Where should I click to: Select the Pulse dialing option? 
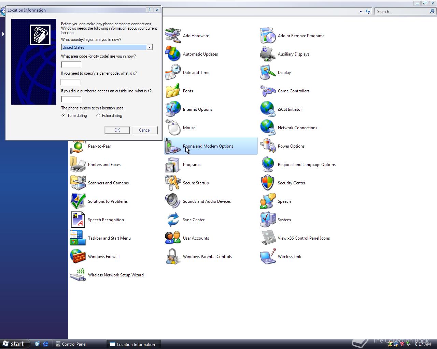(98, 116)
